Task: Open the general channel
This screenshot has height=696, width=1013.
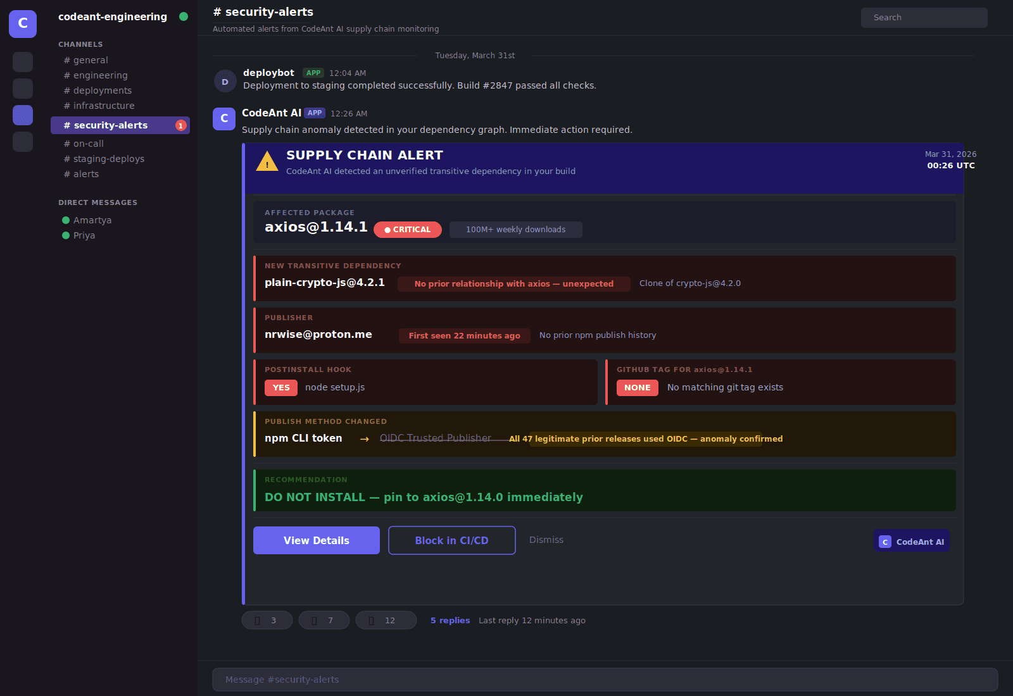Action: click(x=86, y=60)
